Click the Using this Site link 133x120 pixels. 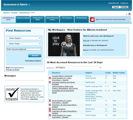coord(113,3)
